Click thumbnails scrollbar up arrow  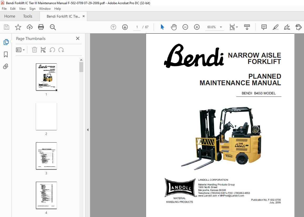tap(81, 60)
